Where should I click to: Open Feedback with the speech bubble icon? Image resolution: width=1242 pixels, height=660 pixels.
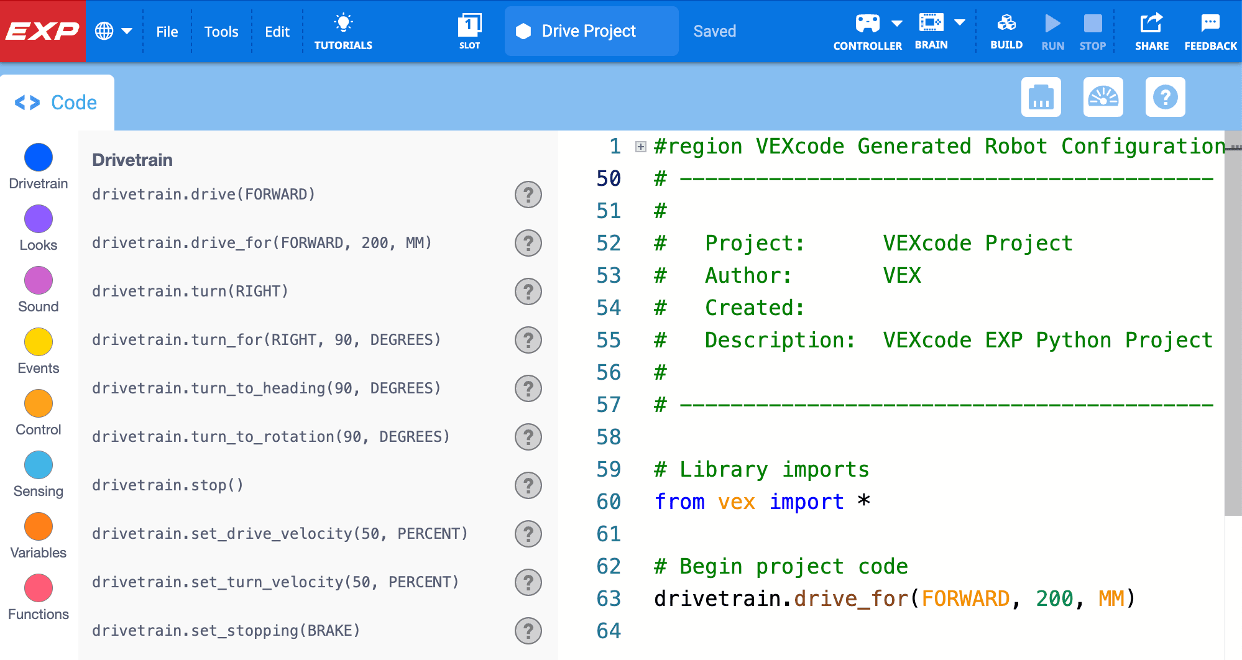[1210, 24]
